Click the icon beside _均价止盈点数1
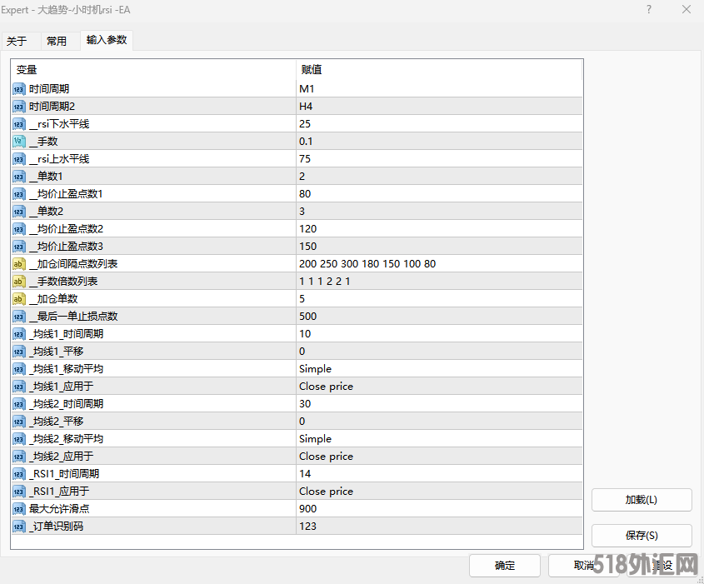704x584 pixels. [x=19, y=194]
